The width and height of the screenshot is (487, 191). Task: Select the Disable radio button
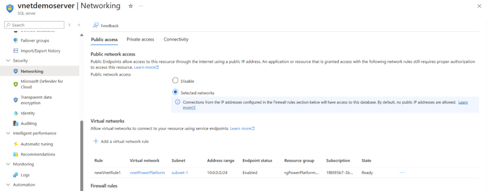coord(175,81)
